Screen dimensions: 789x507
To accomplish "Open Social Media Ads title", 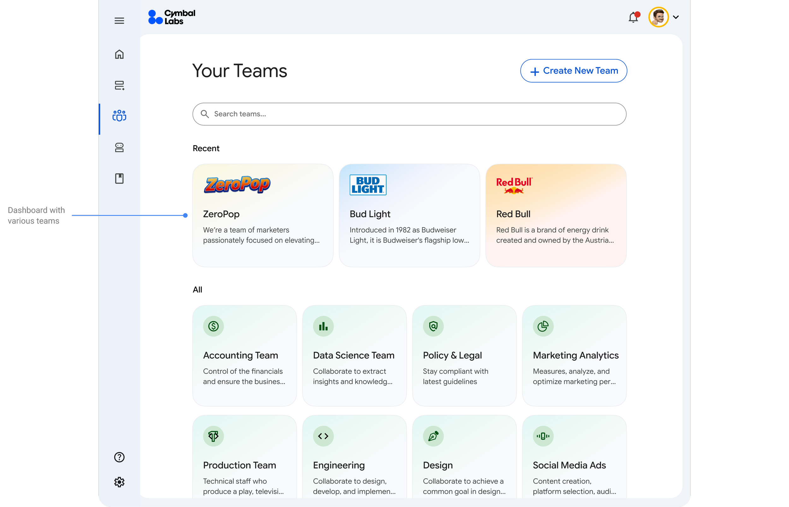I will (x=569, y=465).
